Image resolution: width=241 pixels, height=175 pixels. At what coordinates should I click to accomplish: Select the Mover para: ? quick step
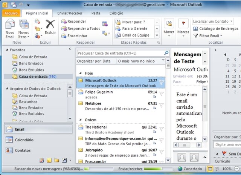[x=135, y=22]
